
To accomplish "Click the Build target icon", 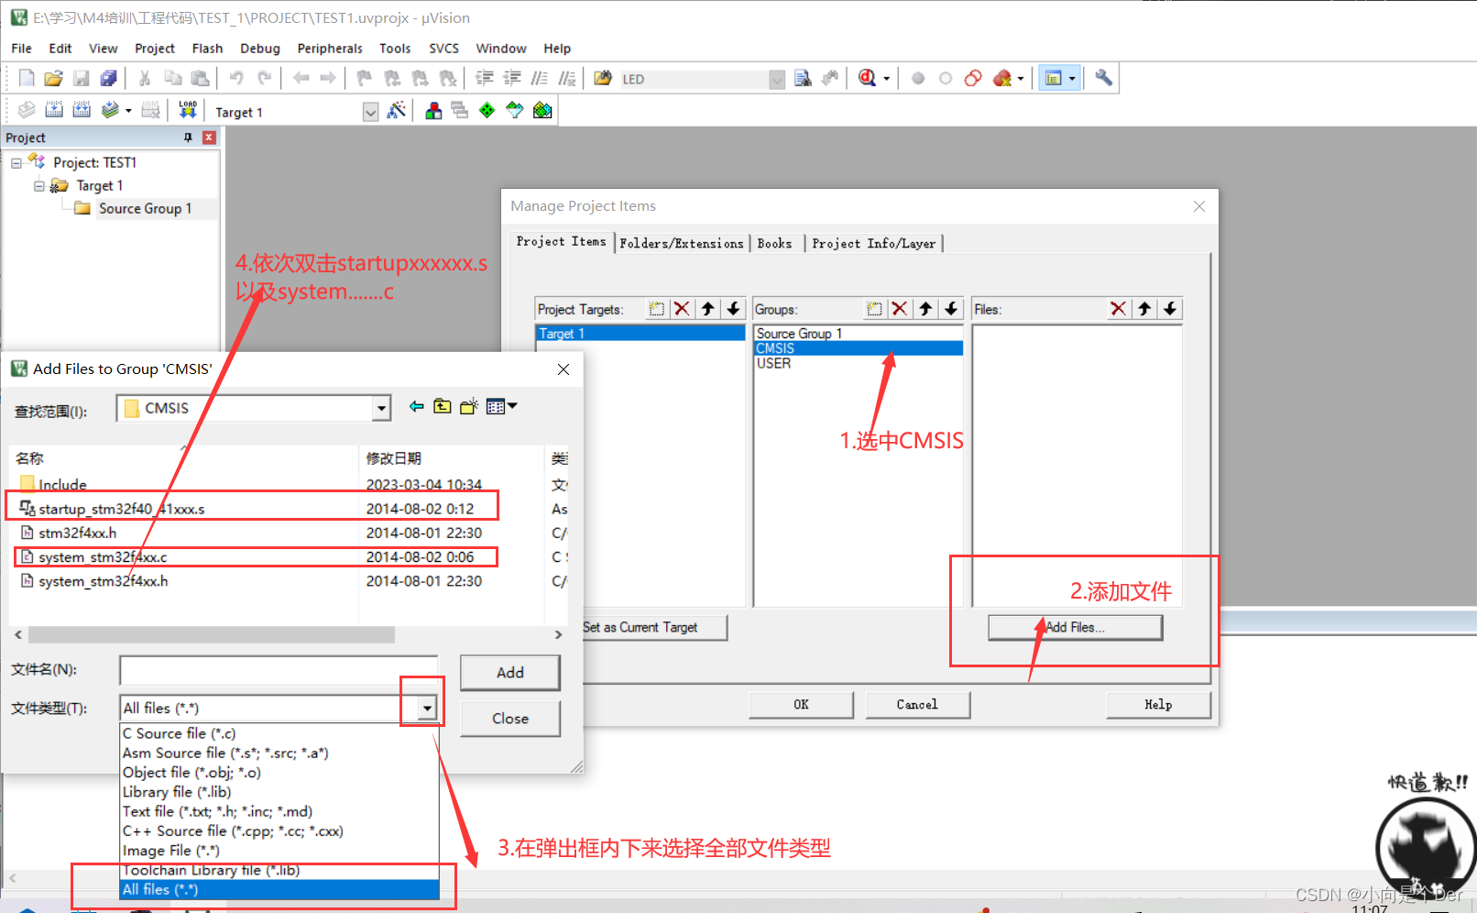I will pyautogui.click(x=54, y=110).
